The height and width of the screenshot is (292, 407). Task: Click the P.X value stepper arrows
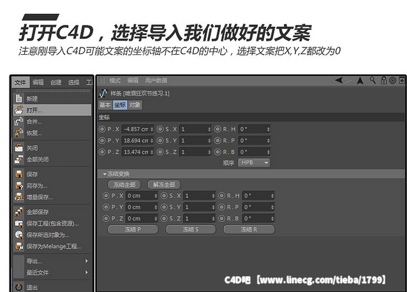pyautogui.click(x=152, y=129)
